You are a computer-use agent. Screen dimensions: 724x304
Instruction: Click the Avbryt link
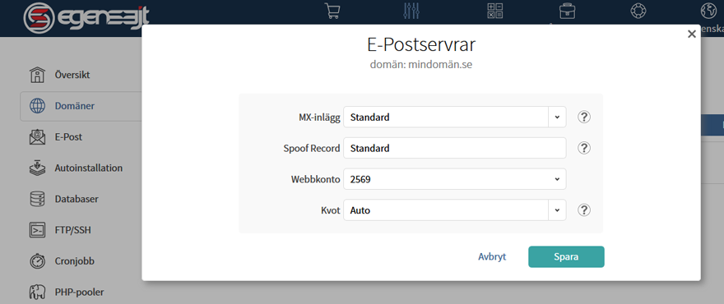click(492, 256)
